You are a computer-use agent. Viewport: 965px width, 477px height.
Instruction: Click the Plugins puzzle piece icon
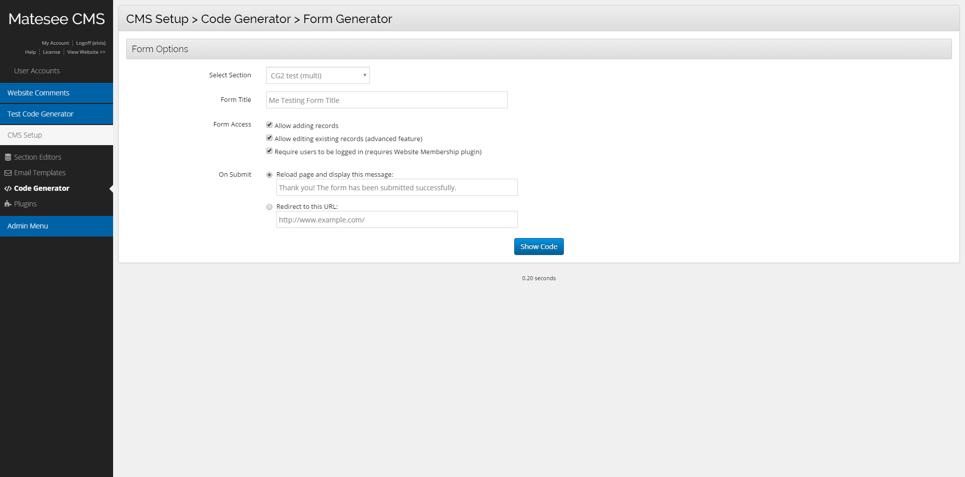pos(8,204)
